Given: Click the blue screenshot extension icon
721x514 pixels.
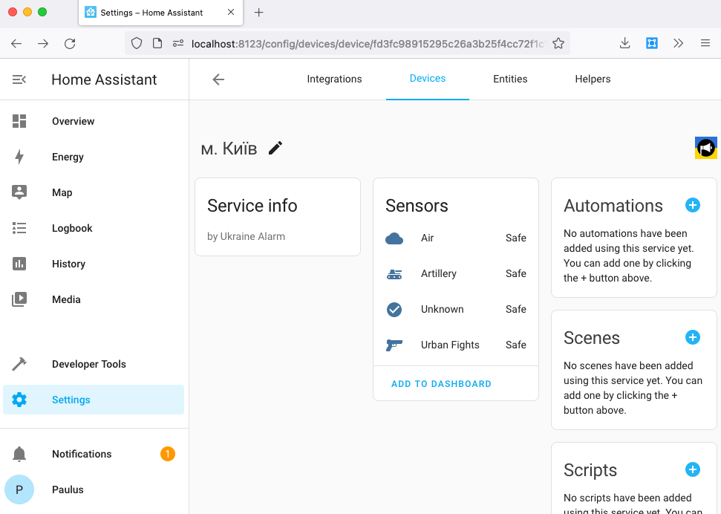Looking at the screenshot, I should click(652, 43).
